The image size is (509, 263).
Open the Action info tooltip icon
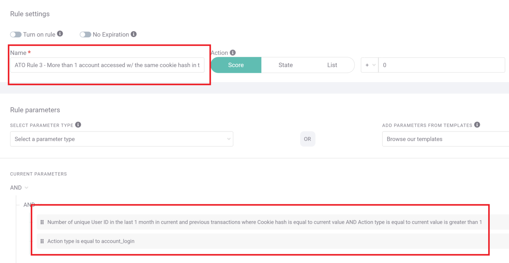[232, 52]
